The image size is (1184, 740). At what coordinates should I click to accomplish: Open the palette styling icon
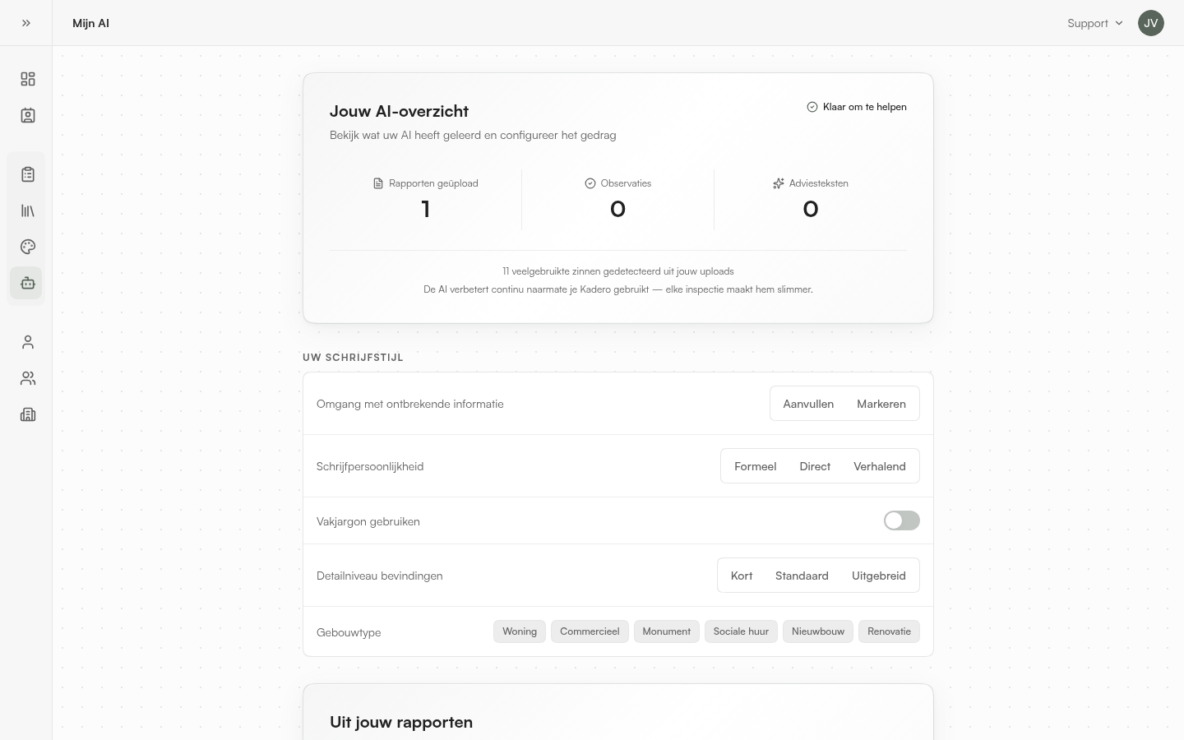pos(28,247)
